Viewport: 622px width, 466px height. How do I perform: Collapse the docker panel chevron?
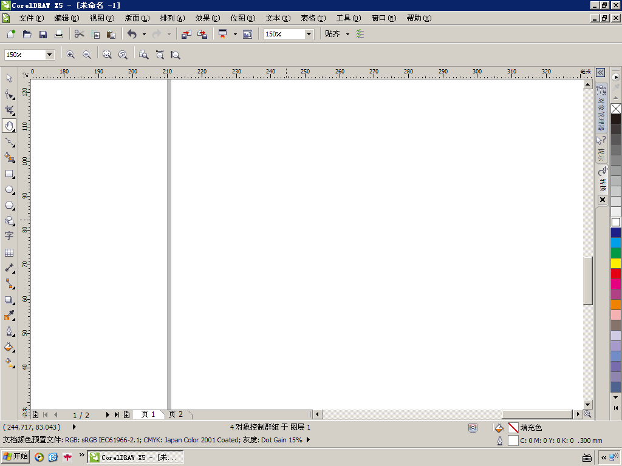click(601, 73)
